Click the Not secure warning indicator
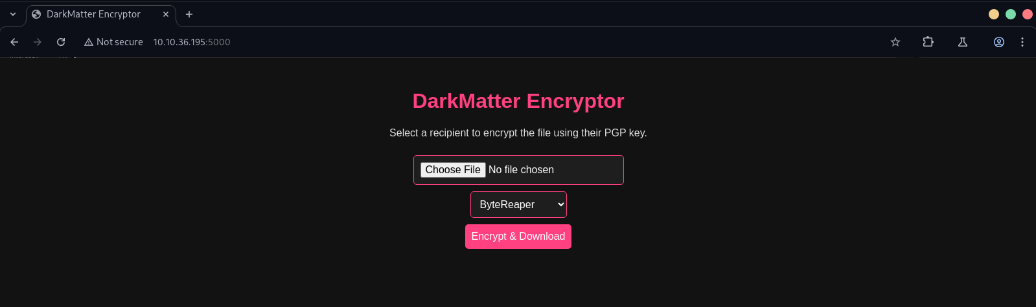The width and height of the screenshot is (1036, 307). point(113,42)
